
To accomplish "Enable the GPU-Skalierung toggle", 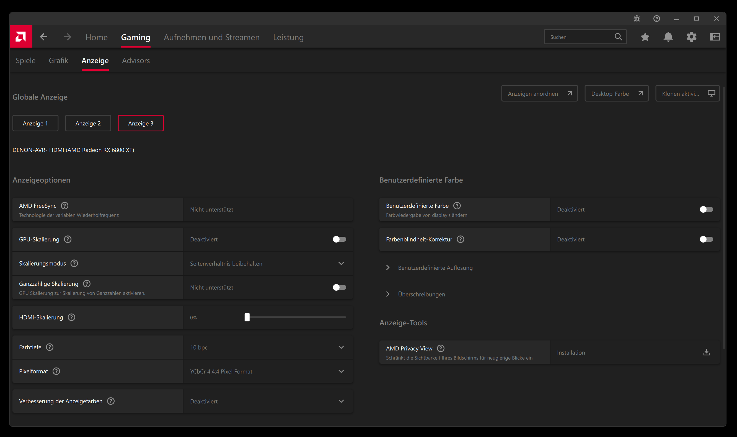I will click(x=339, y=239).
